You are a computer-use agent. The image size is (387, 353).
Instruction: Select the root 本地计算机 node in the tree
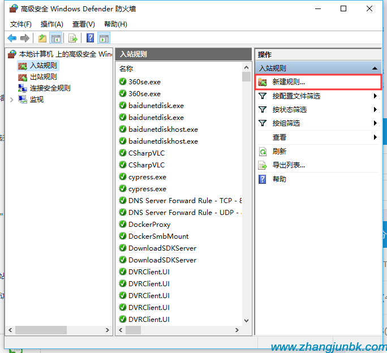(66, 54)
